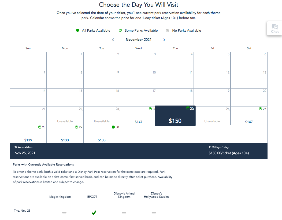Select November 27 priced at $147

[x=249, y=116]
